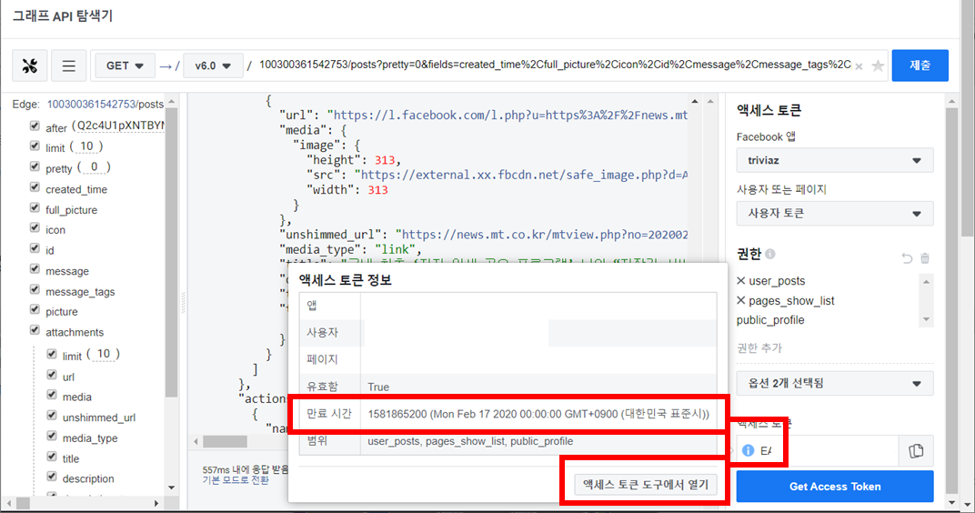Uncheck the after field checkbox

click(x=35, y=126)
